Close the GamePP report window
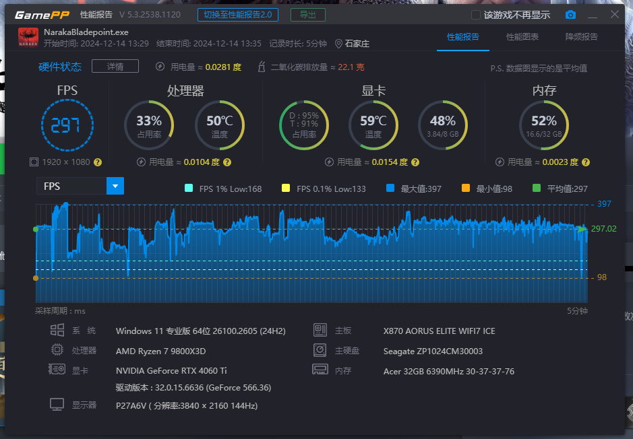This screenshot has height=439, width=633. [x=614, y=15]
